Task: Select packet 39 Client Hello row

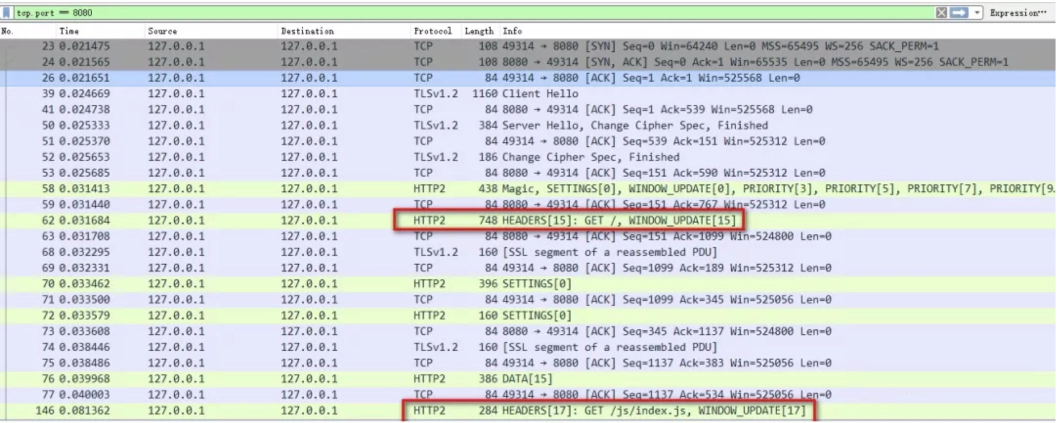Action: (x=528, y=93)
